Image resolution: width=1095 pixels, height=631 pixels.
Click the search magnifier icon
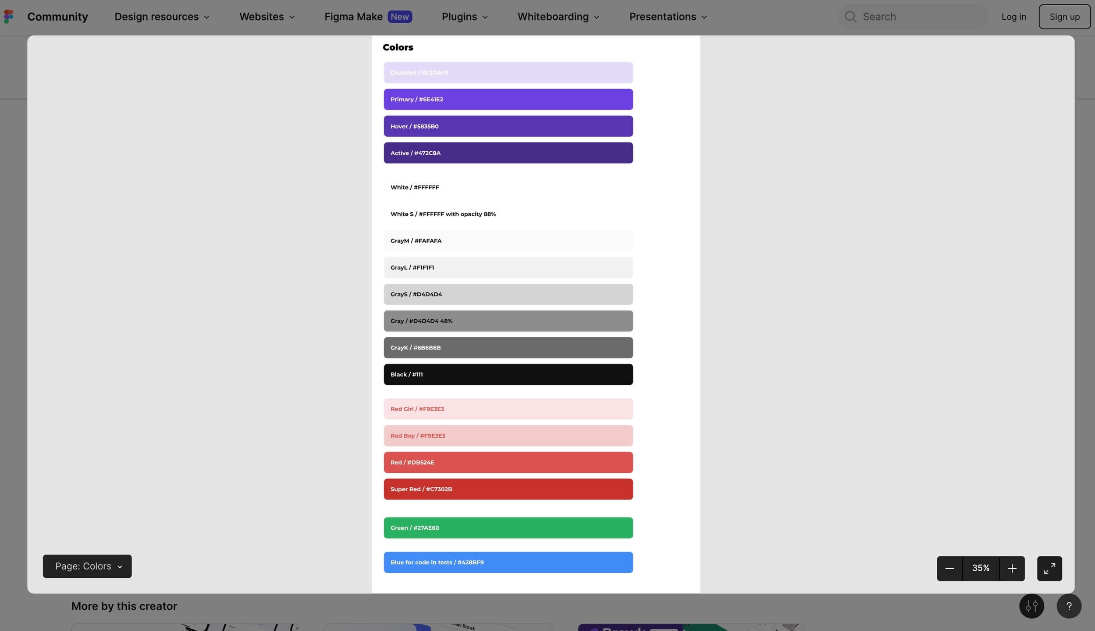coord(850,17)
